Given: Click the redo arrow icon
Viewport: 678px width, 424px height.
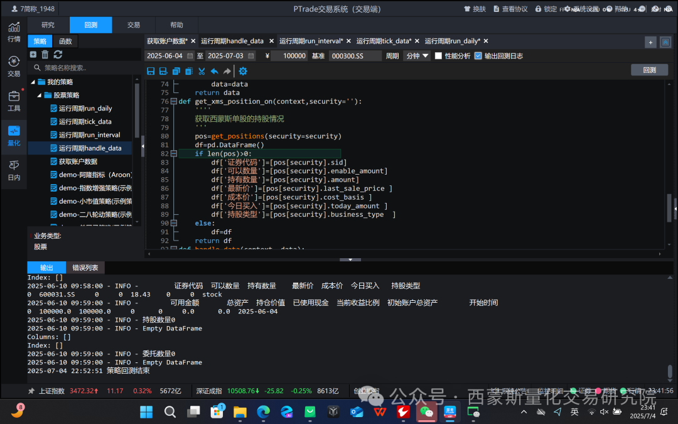Looking at the screenshot, I should point(227,72).
